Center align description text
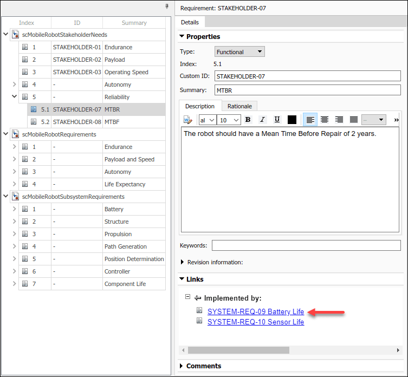408x377 pixels. (x=325, y=120)
